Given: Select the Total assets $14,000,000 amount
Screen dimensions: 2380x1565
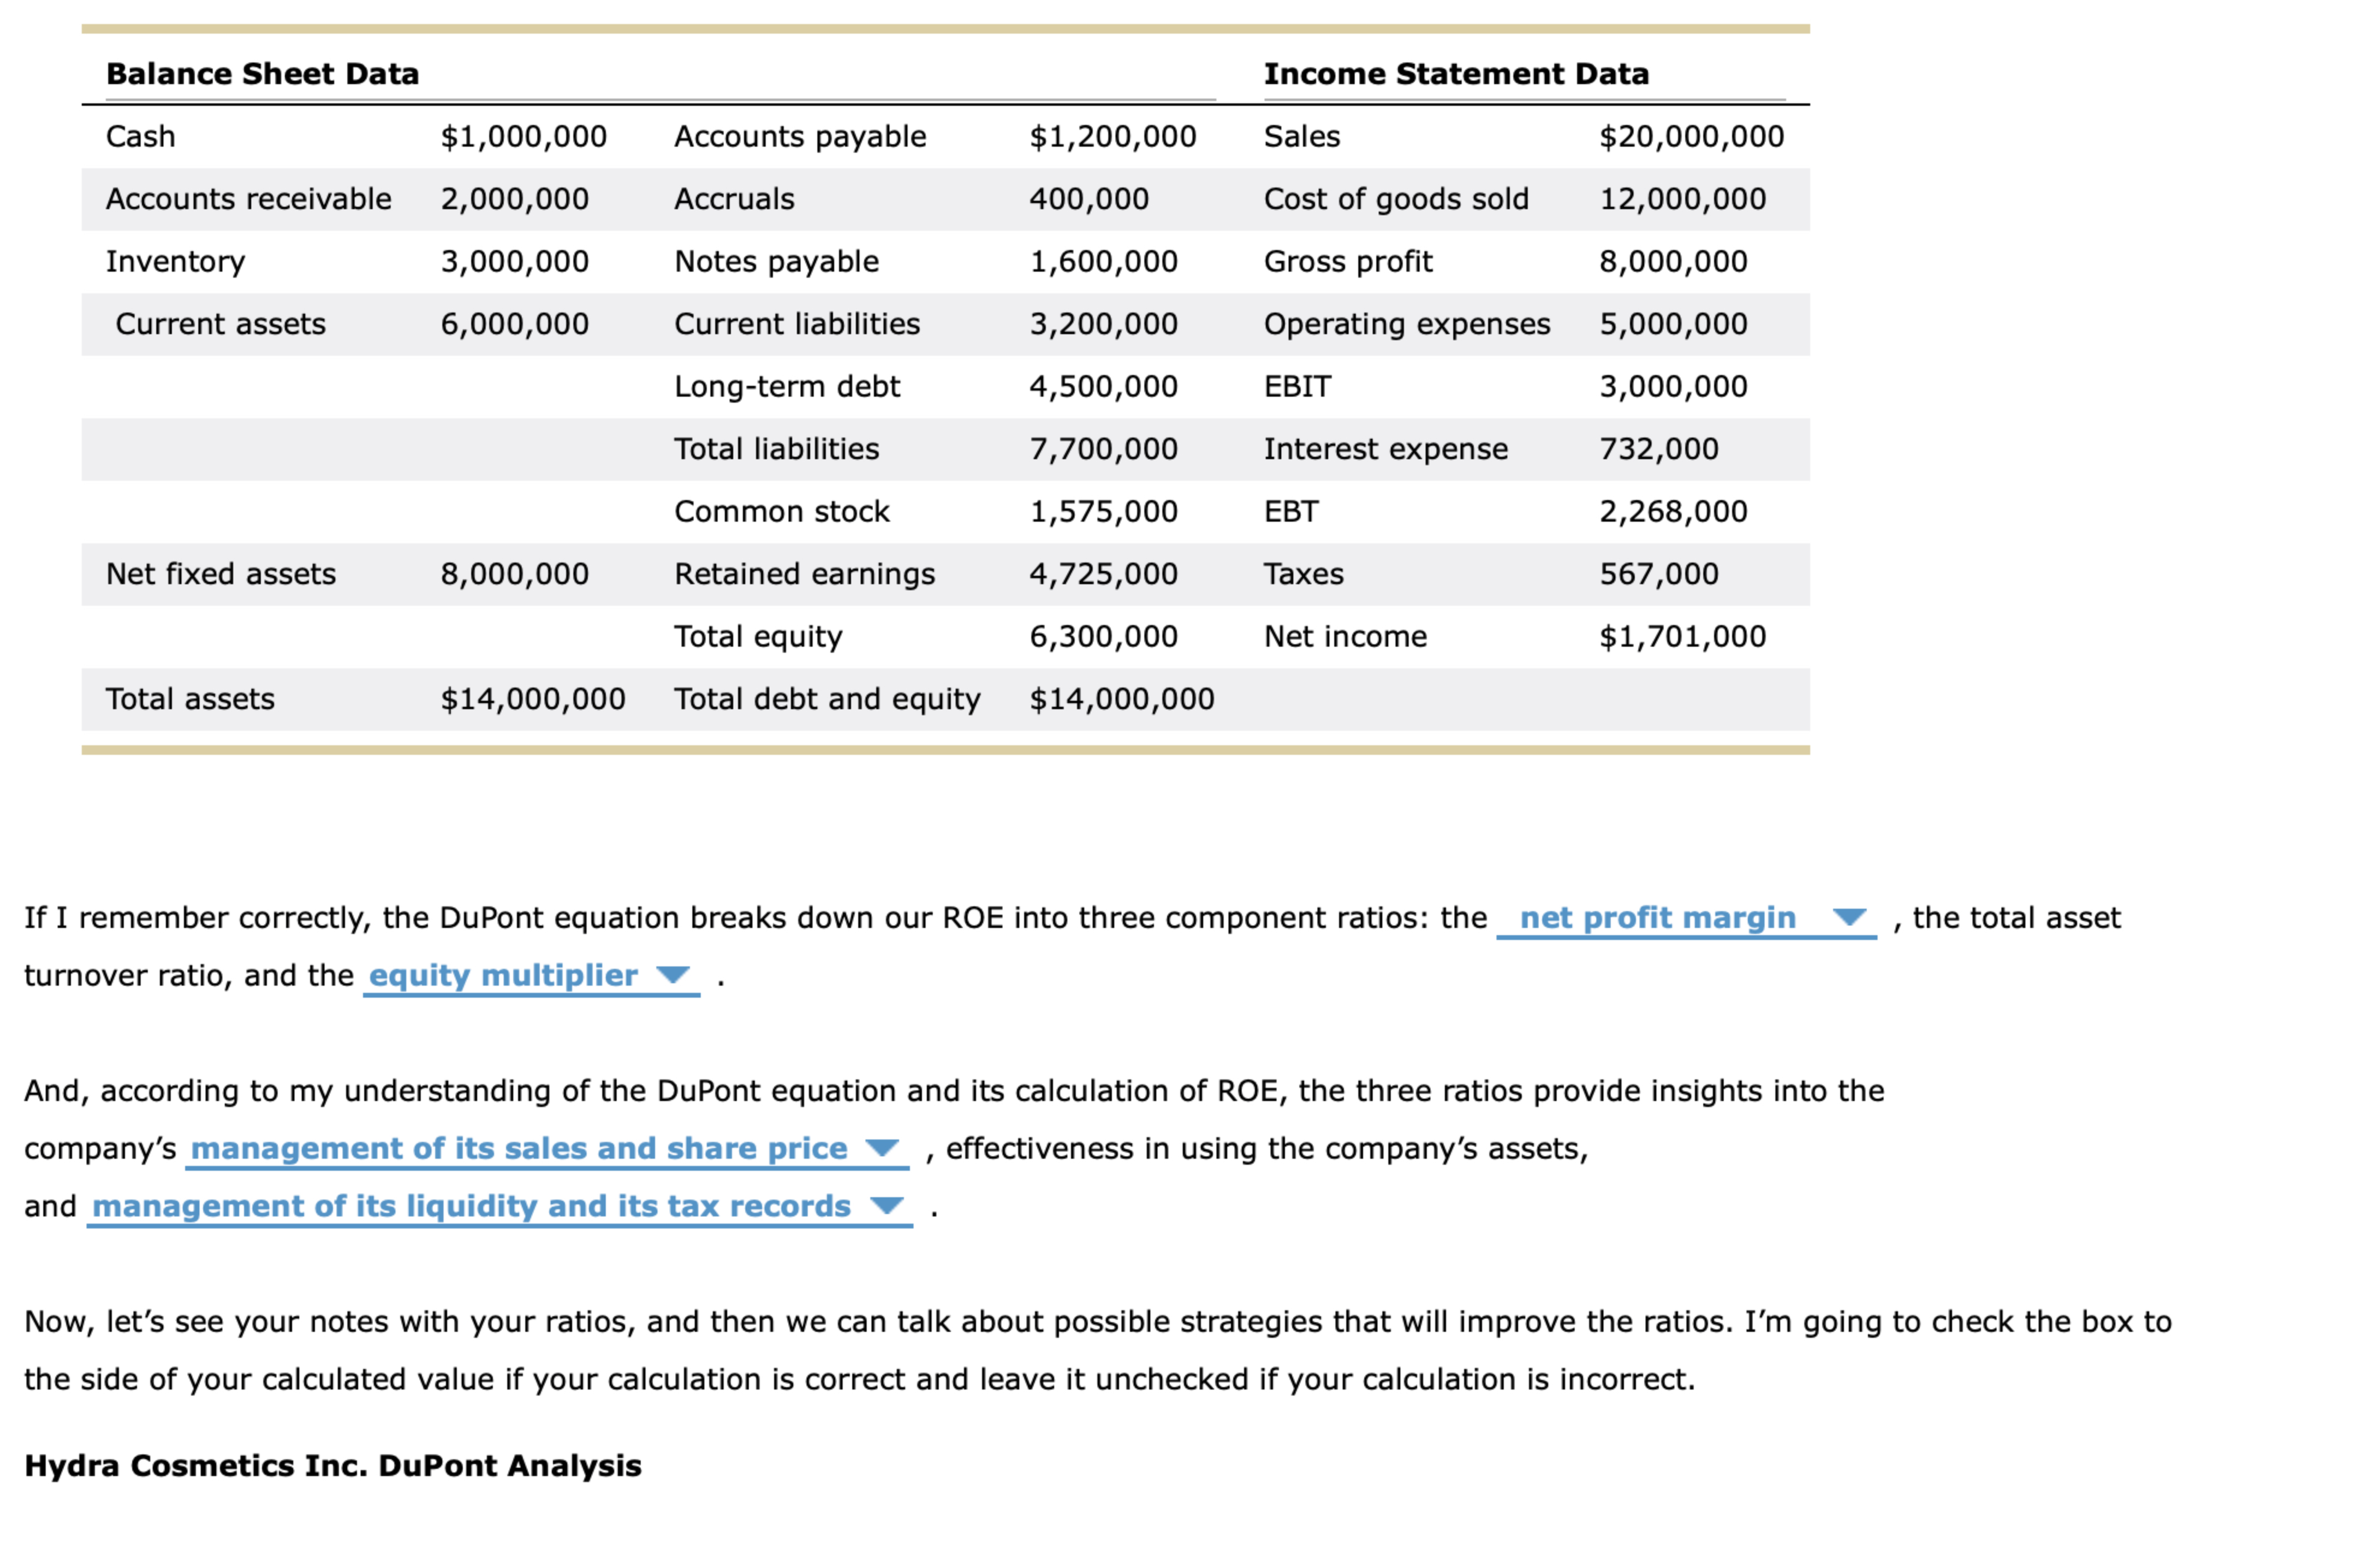Looking at the screenshot, I should (533, 699).
